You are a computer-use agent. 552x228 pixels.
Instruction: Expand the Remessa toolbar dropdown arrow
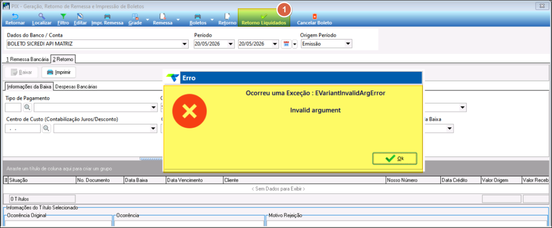tap(178, 19)
